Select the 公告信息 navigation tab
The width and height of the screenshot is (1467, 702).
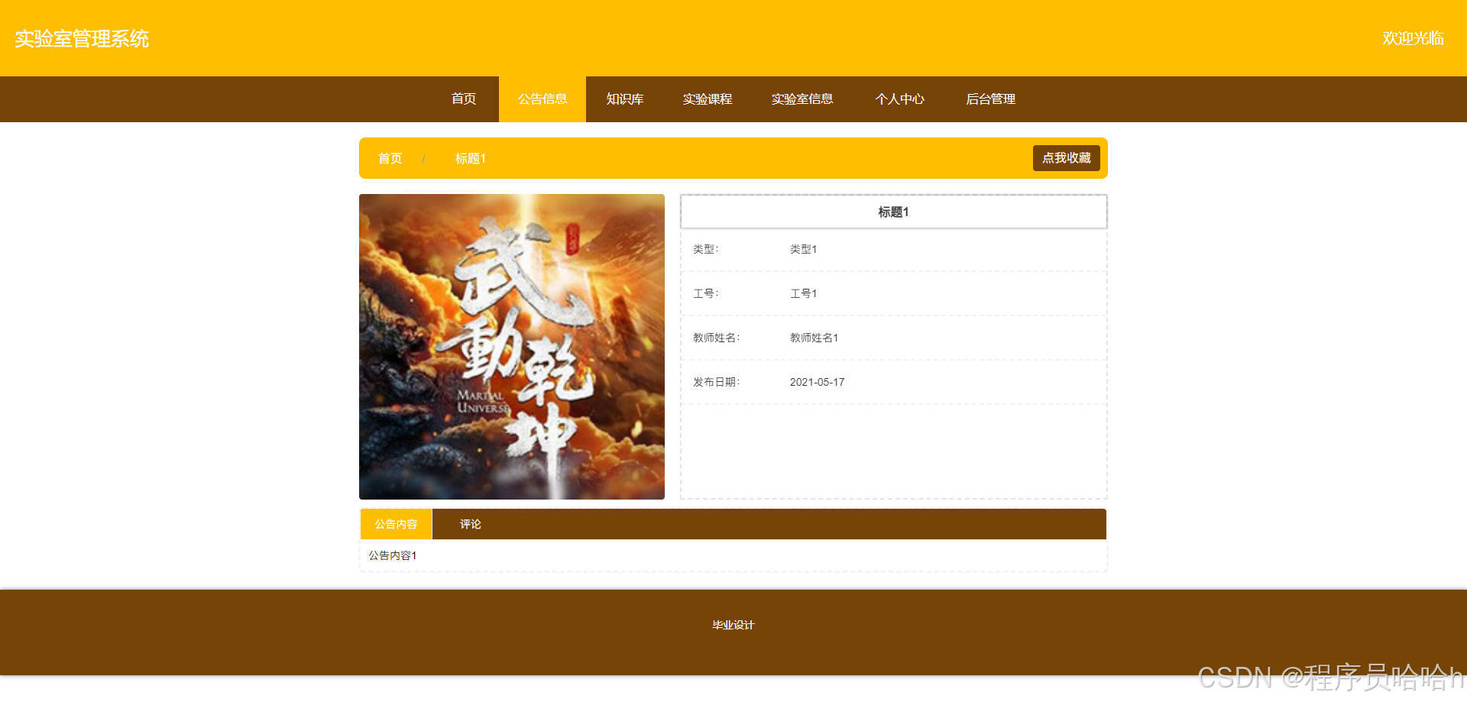point(542,99)
